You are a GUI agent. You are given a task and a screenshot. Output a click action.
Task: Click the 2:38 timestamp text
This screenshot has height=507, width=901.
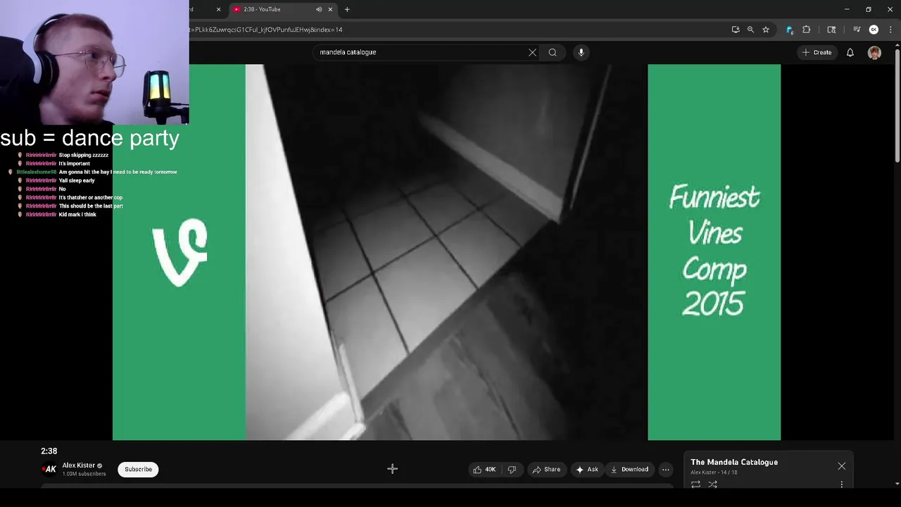click(x=49, y=451)
